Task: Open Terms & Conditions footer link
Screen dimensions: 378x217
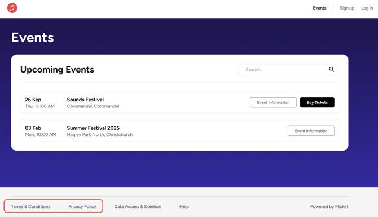Action: click(30, 206)
